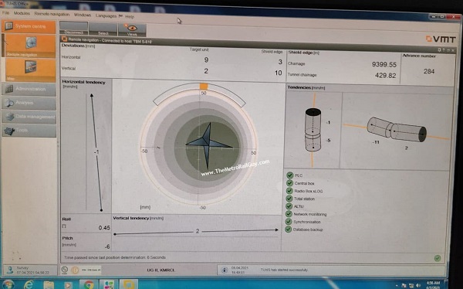Screen dimensions: 463x289
Task: Click the star-shaped TBM position marker
Action: point(208,145)
